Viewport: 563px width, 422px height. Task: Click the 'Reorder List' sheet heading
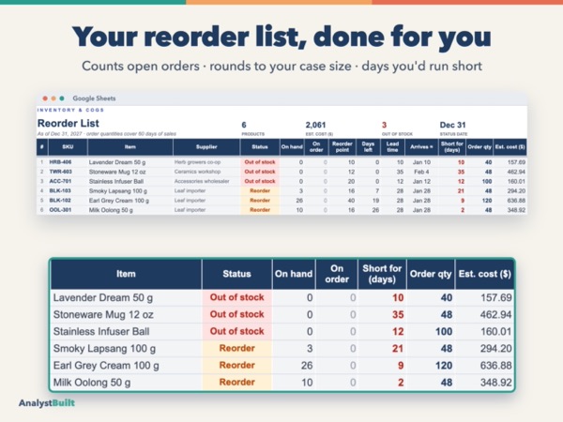68,124
